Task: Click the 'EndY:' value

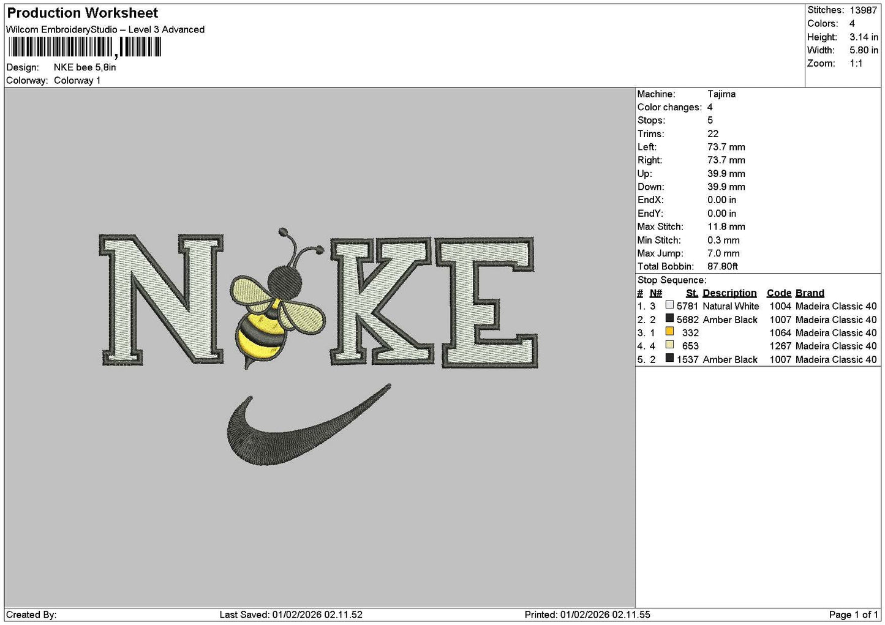Action: click(722, 213)
